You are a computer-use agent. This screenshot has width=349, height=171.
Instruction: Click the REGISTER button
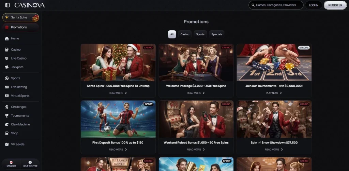coord(335,5)
